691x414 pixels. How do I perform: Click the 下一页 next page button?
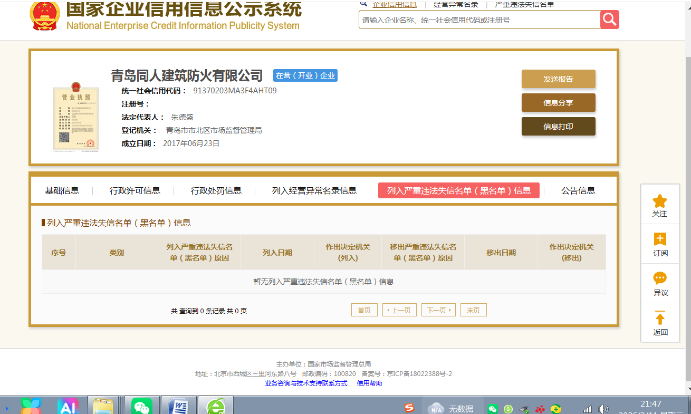point(438,310)
